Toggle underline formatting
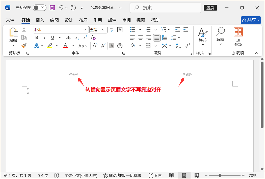Viewport: 265px width, 179px height. 52,38
